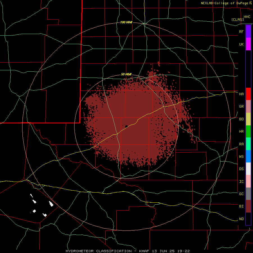Click the BD yellow legend swatch
This screenshot has height=253, width=253.
point(248,119)
